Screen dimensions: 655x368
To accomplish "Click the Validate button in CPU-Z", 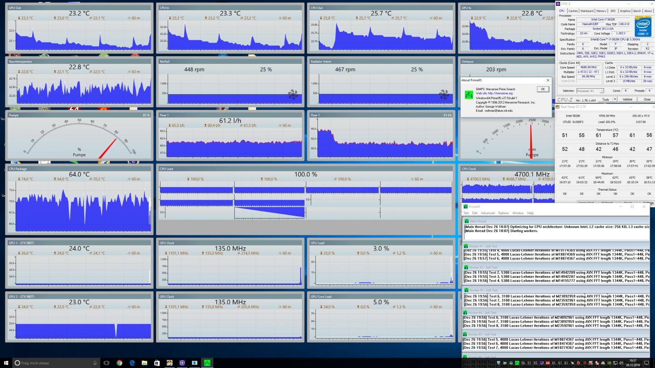I will point(627,100).
